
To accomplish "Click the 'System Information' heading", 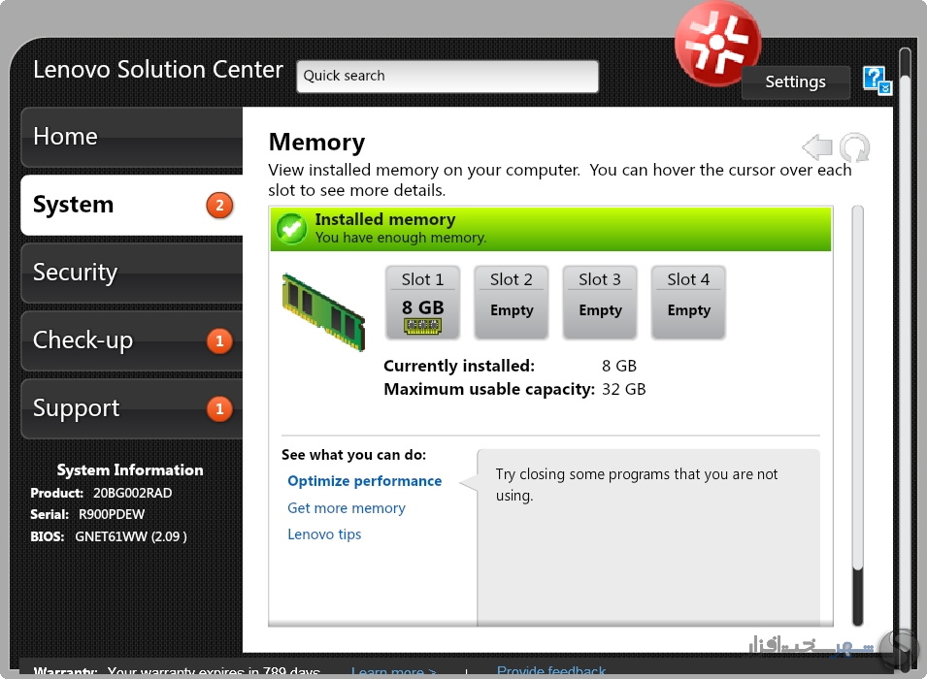I will 129,470.
